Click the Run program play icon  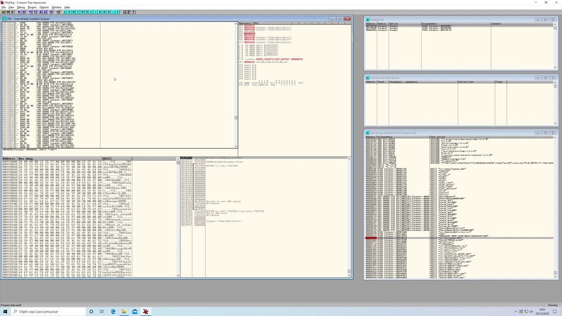[19, 12]
